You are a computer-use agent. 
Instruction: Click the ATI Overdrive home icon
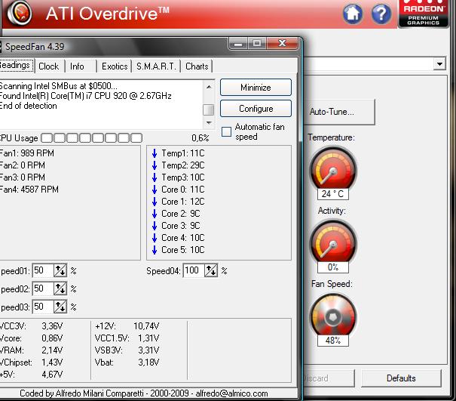pos(353,14)
